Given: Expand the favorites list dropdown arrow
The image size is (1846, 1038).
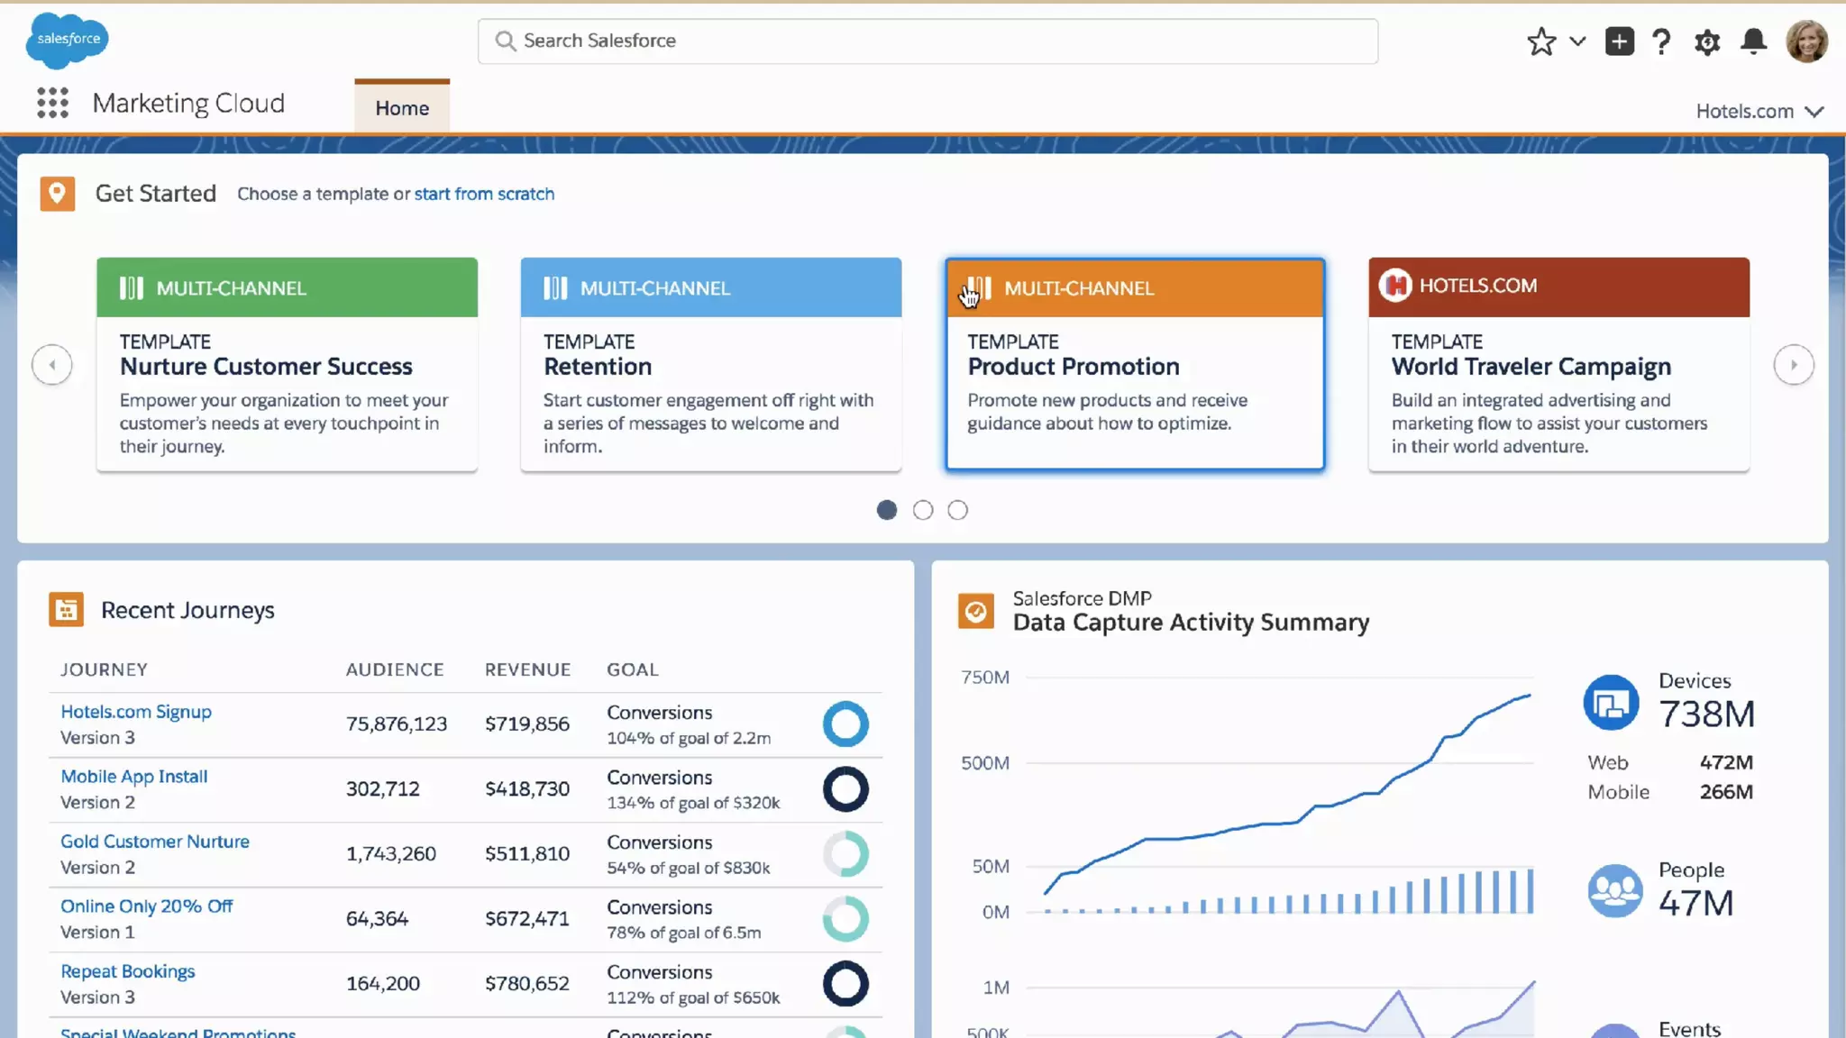Looking at the screenshot, I should (1577, 41).
